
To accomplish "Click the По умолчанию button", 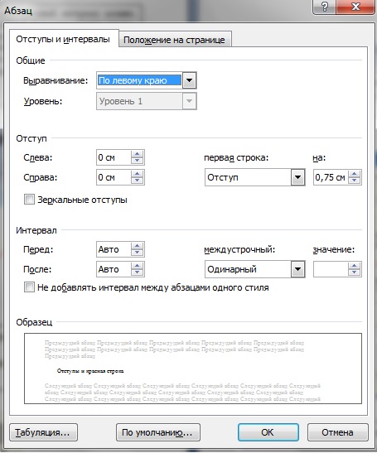I will coord(158,432).
